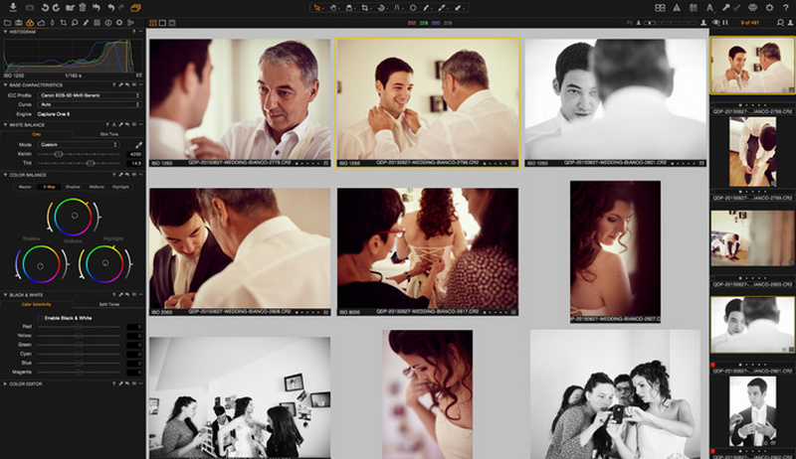This screenshot has height=459, width=796.
Task: Select the Crop cursor tool
Action: [365, 8]
